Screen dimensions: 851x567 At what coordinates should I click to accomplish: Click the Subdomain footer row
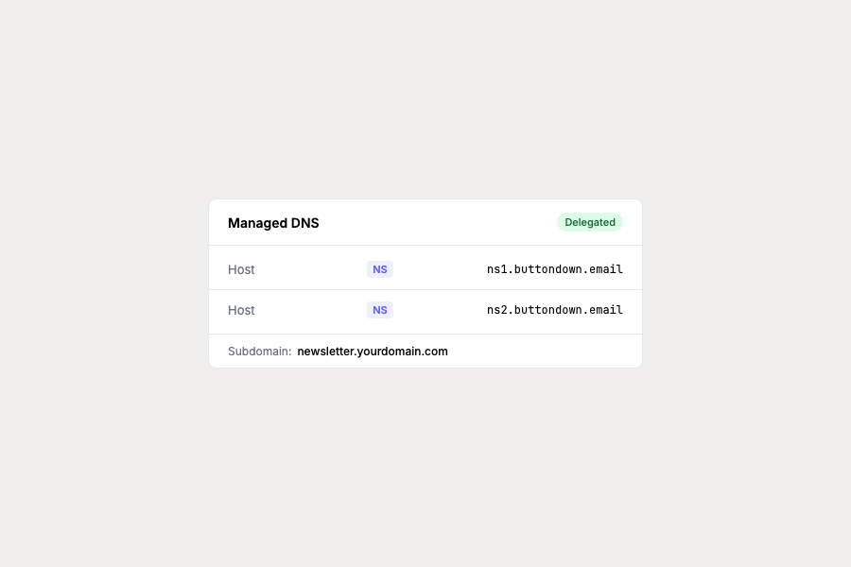point(425,351)
